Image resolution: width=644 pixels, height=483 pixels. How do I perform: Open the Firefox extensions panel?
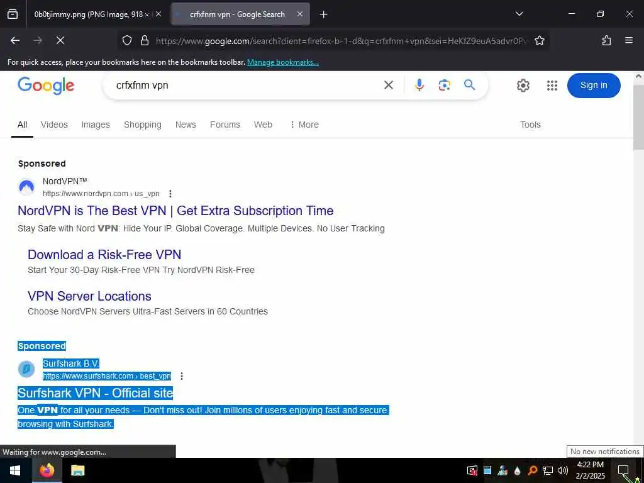[x=606, y=40]
